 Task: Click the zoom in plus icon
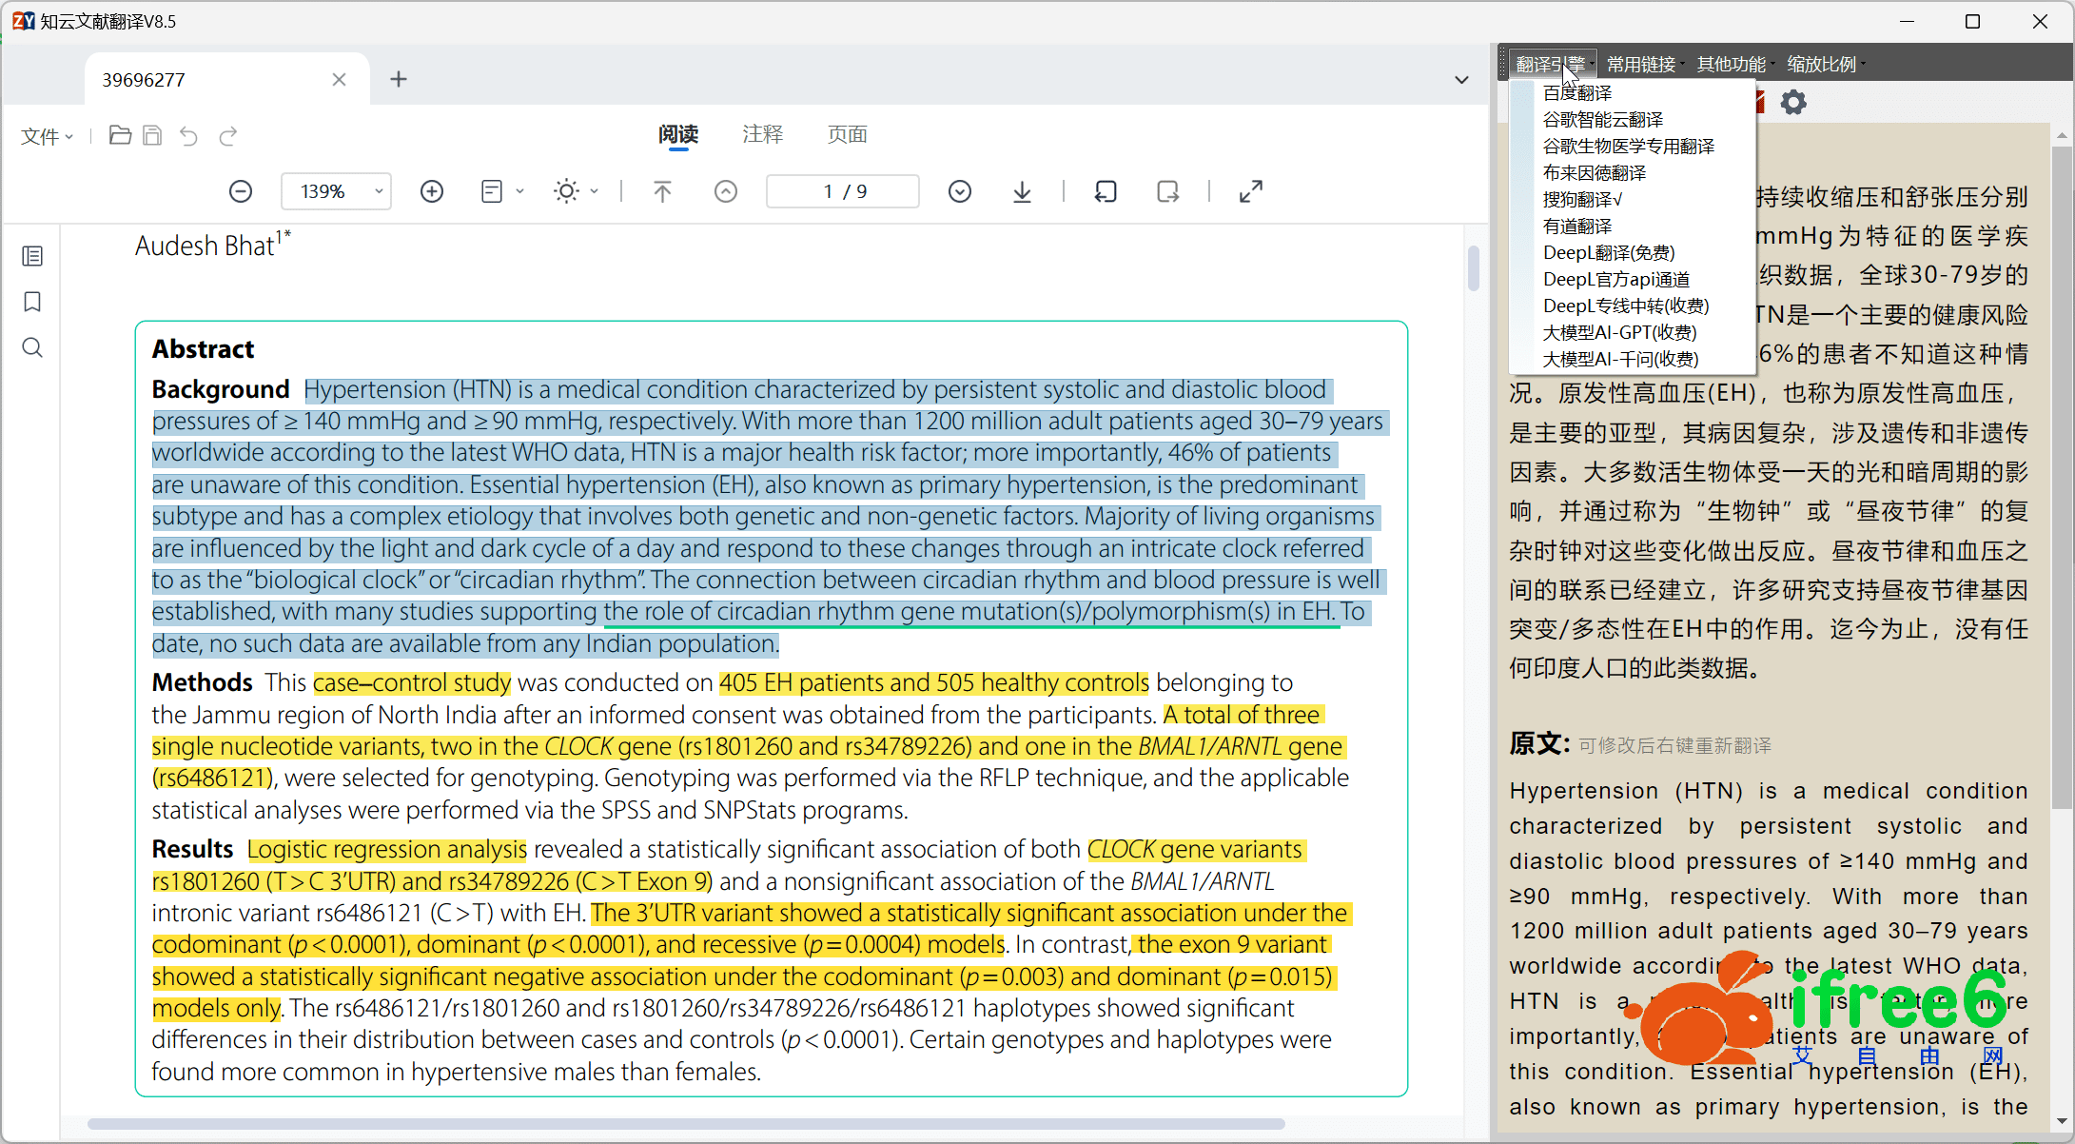(x=432, y=191)
